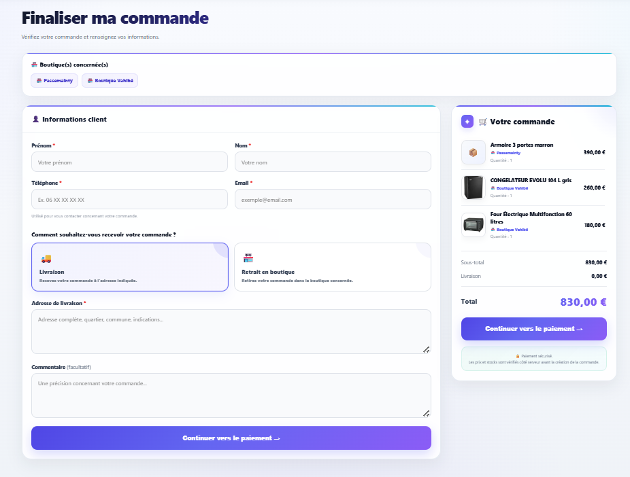Click the Finaliser ma commande heading
The height and width of the screenshot is (477, 630).
[115, 18]
